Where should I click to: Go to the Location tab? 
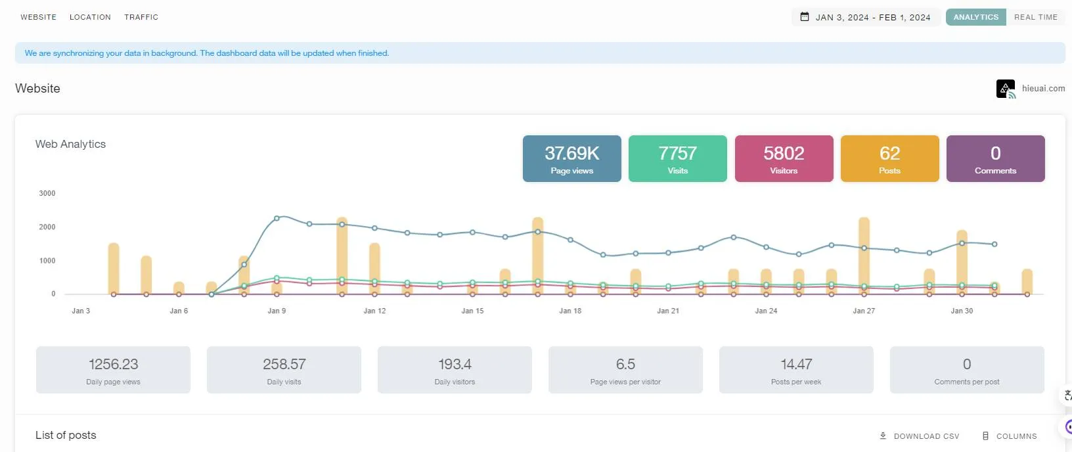90,17
